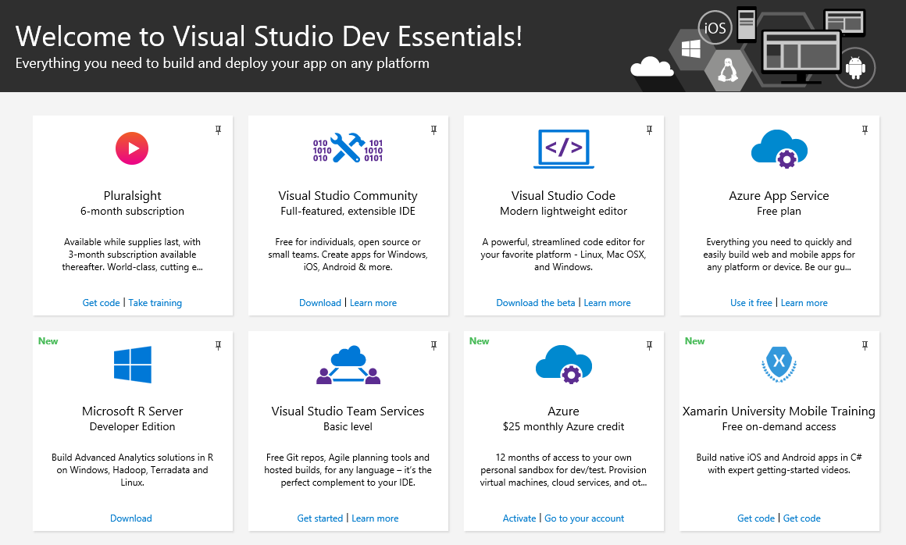Click the Microsoft R Server Windows logo
Viewport: 906px width, 545px height.
[x=132, y=365]
